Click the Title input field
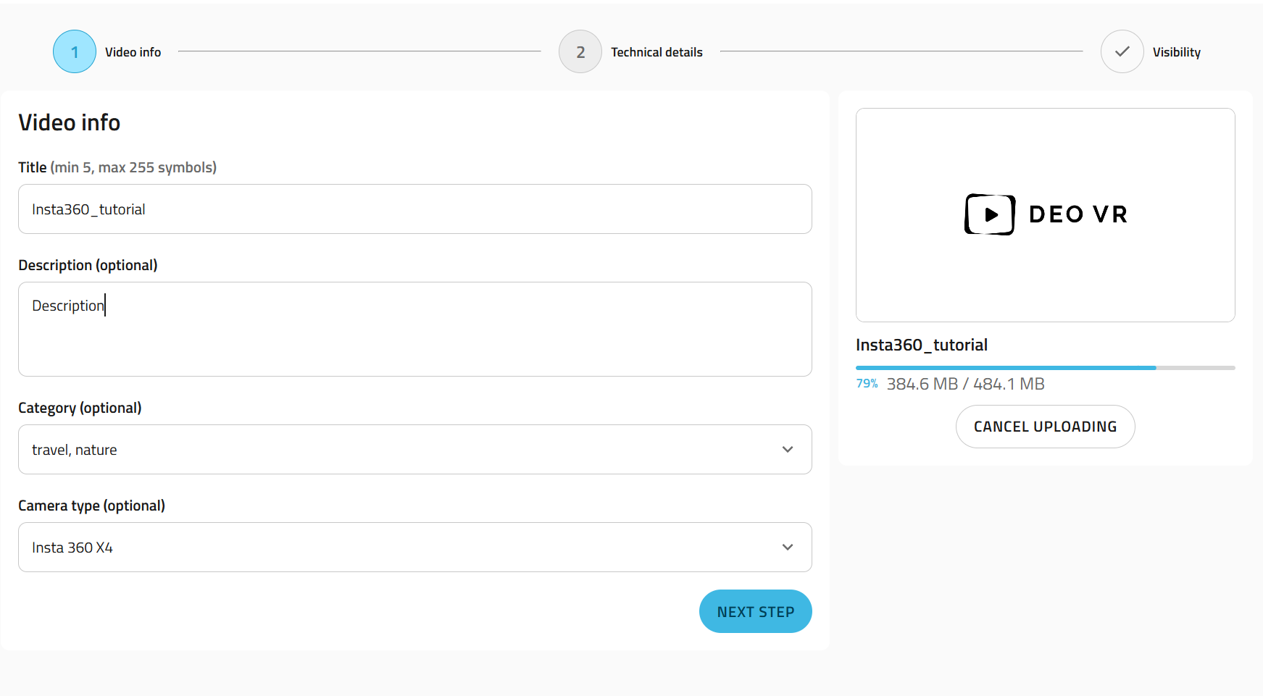Viewport: 1263px width, 696px height. coord(415,209)
